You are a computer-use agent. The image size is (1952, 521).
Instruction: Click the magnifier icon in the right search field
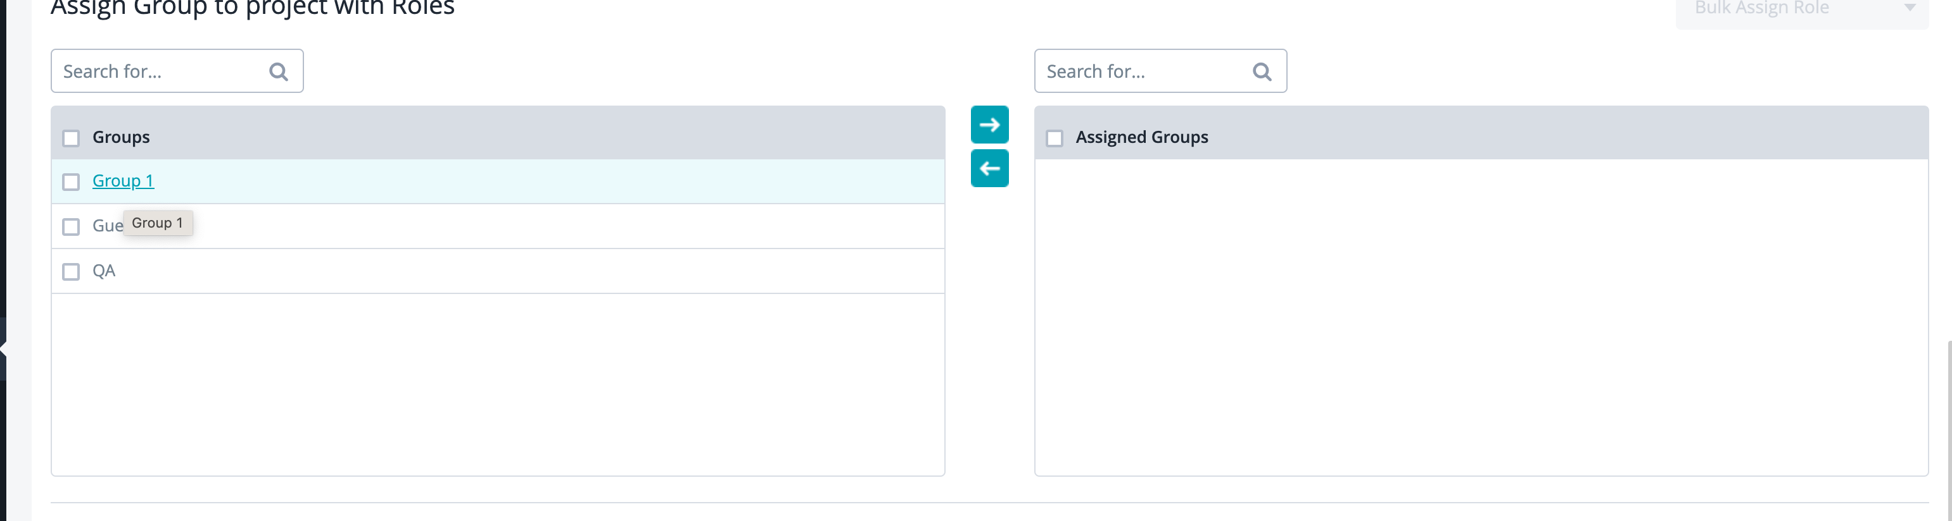click(1261, 70)
